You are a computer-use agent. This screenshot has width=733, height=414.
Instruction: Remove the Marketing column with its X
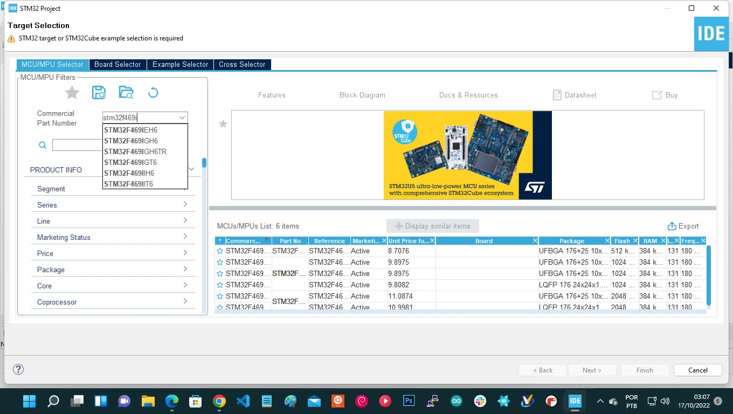pos(384,241)
